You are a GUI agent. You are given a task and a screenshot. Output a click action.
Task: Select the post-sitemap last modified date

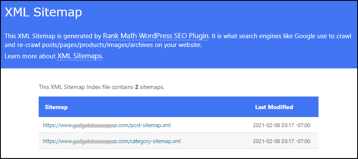[x=282, y=125]
